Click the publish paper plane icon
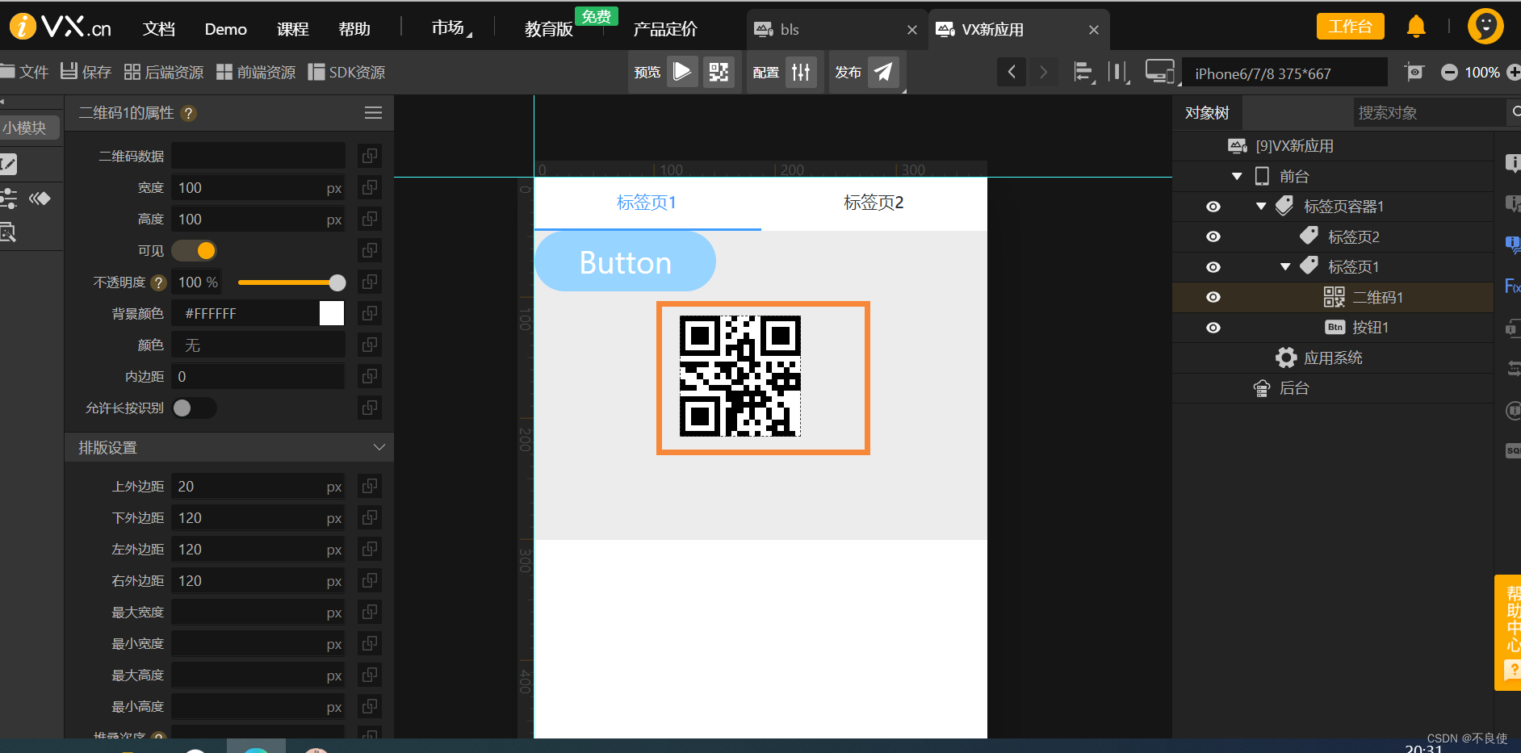This screenshot has width=1521, height=753. [x=883, y=72]
